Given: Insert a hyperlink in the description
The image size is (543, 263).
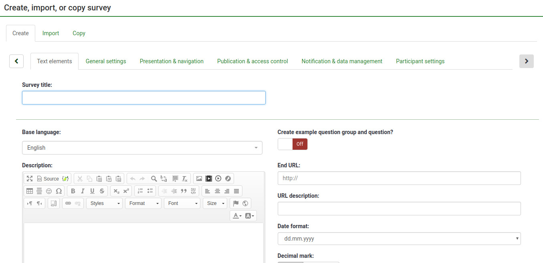Looking at the screenshot, I should [68, 203].
